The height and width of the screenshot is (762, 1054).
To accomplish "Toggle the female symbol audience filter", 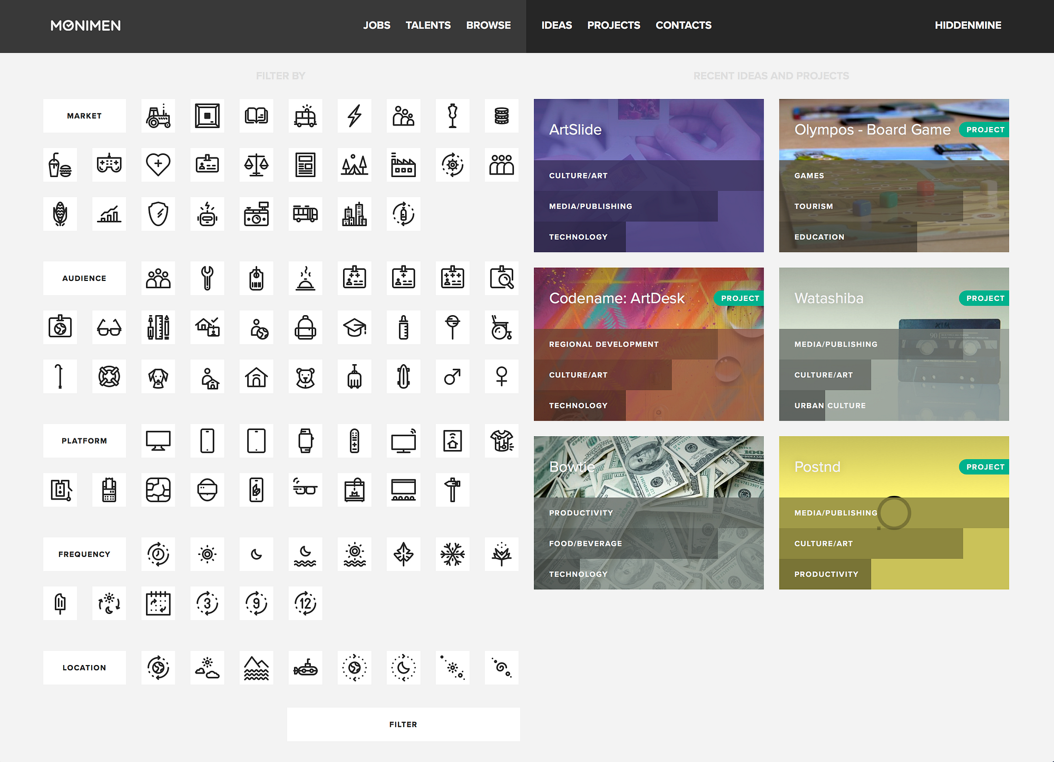I will pyautogui.click(x=501, y=377).
